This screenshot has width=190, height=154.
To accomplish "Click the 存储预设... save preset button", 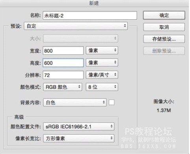I will pyautogui.click(x=164, y=39).
